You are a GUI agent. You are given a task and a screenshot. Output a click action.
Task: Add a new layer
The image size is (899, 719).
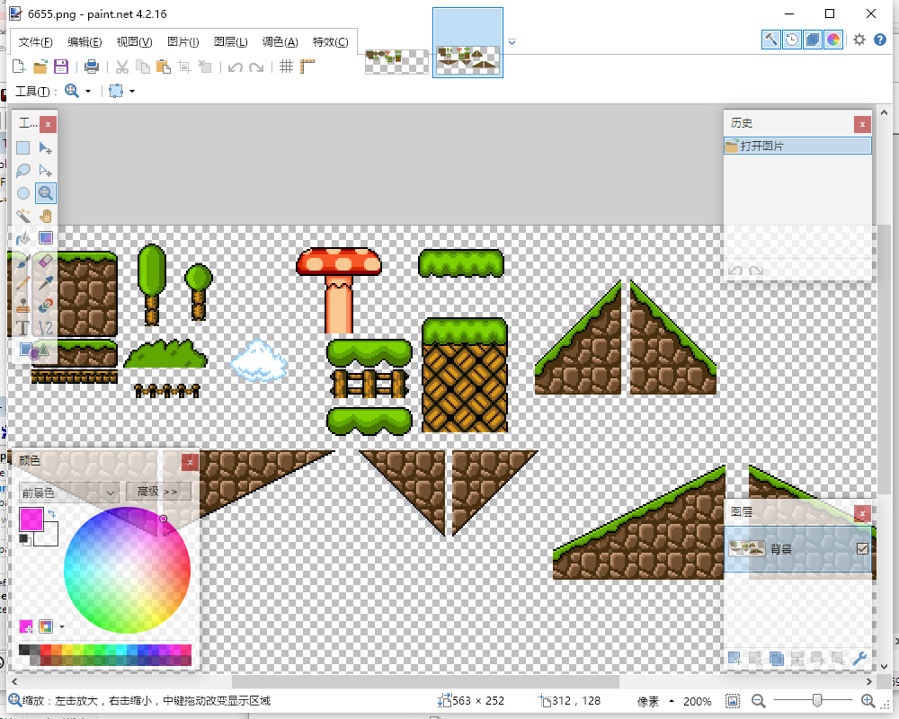pos(734,658)
